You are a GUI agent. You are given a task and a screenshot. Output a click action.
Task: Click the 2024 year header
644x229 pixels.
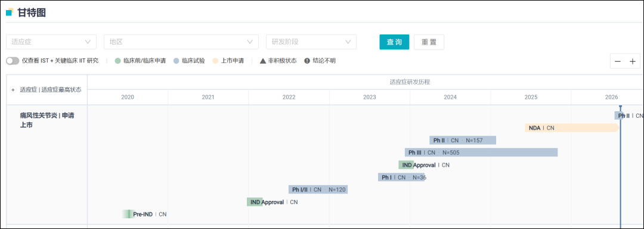(x=450, y=97)
